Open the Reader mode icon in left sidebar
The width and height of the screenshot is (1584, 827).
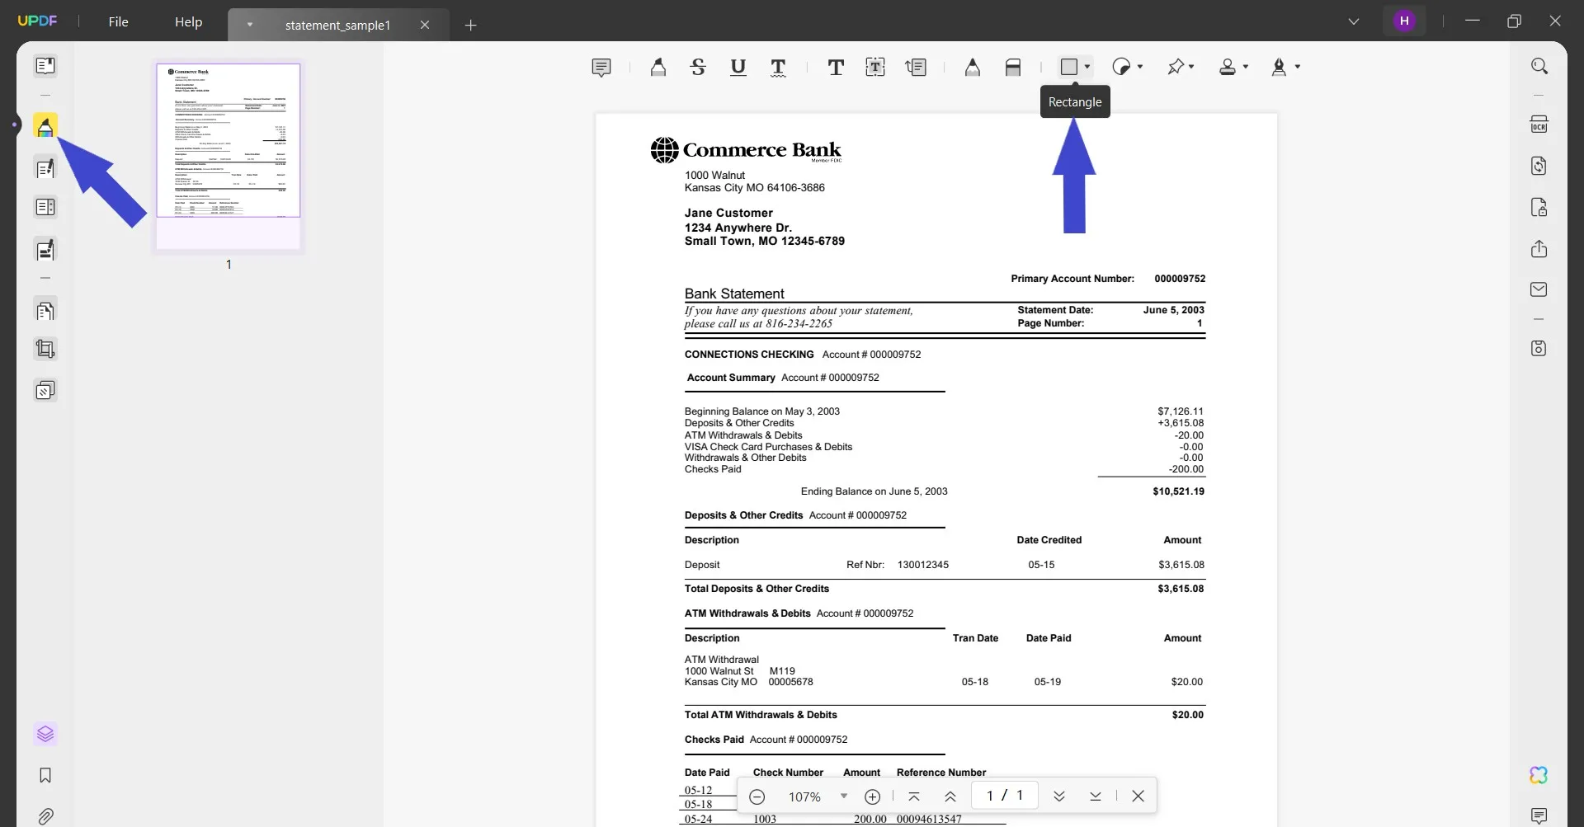tap(45, 66)
